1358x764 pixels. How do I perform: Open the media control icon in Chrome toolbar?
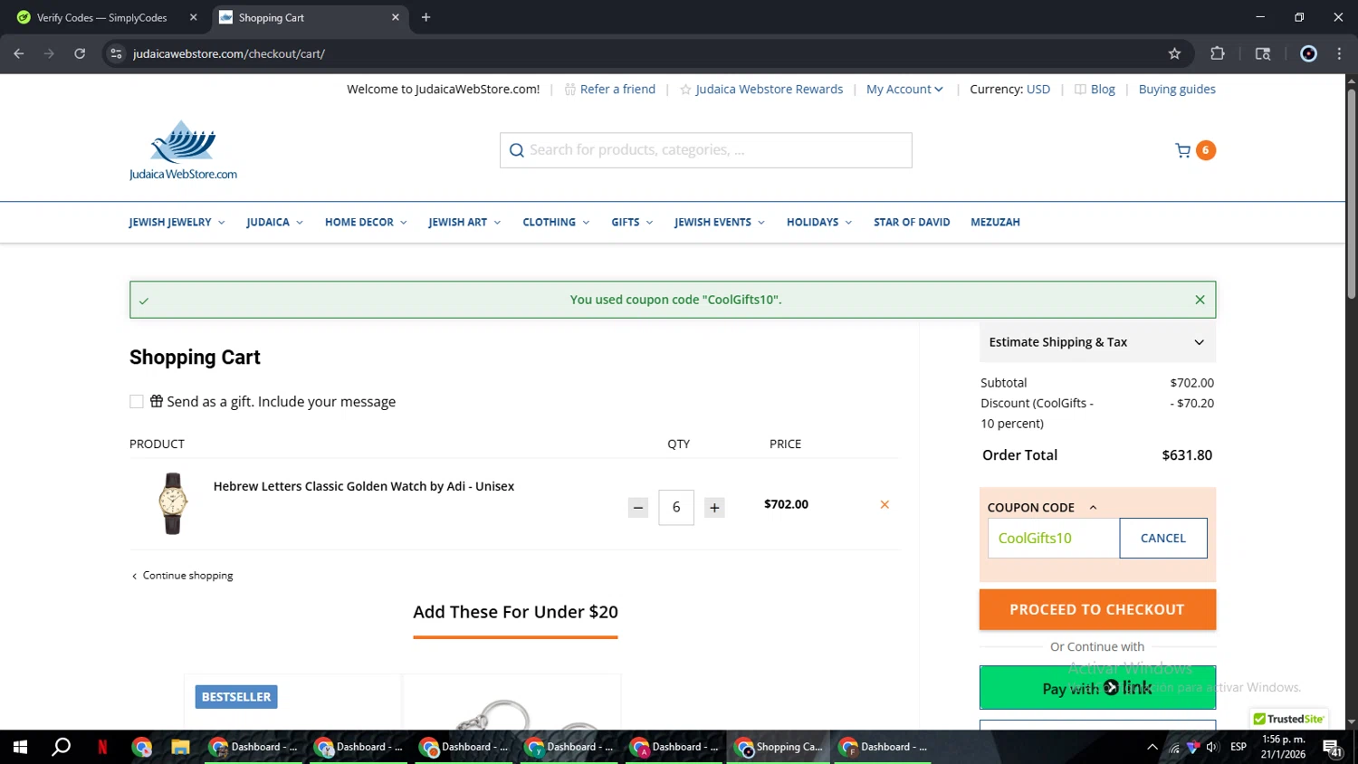pyautogui.click(x=1263, y=53)
